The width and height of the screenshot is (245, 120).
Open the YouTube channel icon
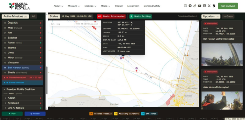click(199, 6)
